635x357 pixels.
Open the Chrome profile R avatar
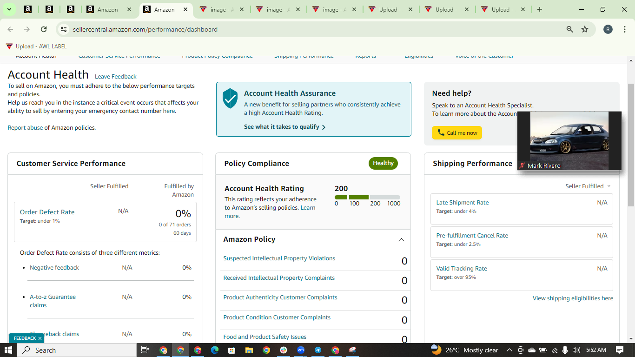tap(608, 29)
